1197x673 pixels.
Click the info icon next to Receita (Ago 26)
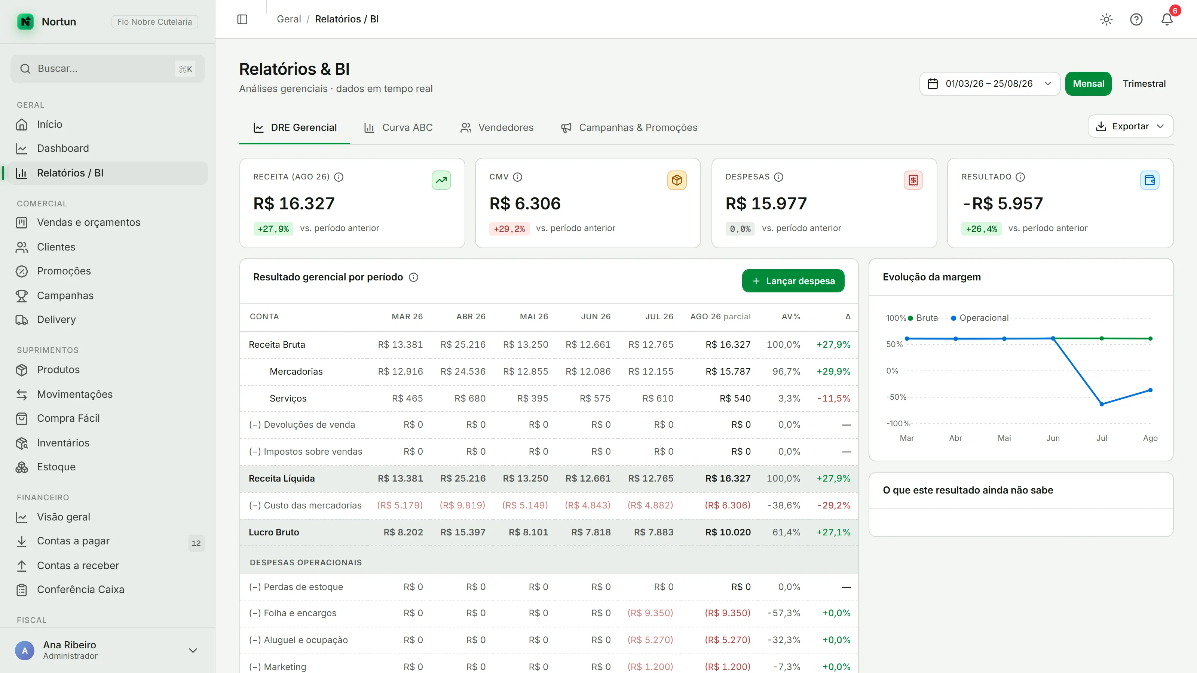tap(339, 177)
